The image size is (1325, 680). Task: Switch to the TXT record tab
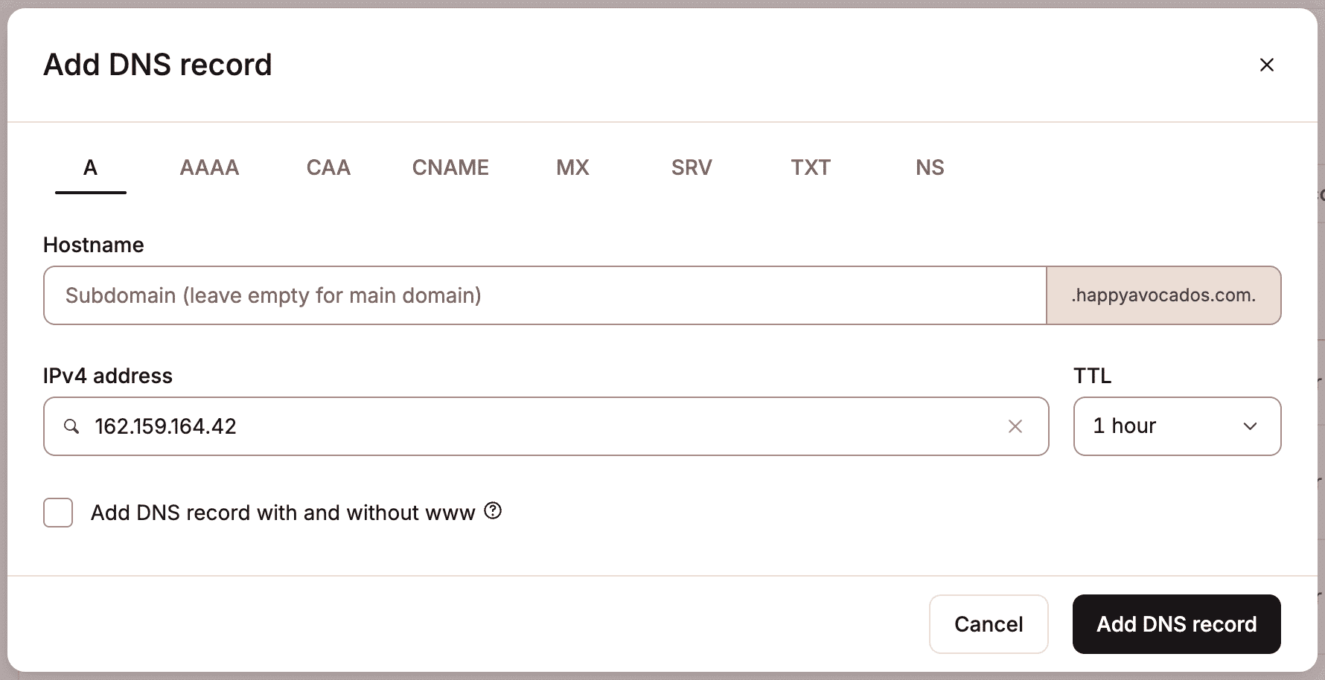tap(811, 168)
